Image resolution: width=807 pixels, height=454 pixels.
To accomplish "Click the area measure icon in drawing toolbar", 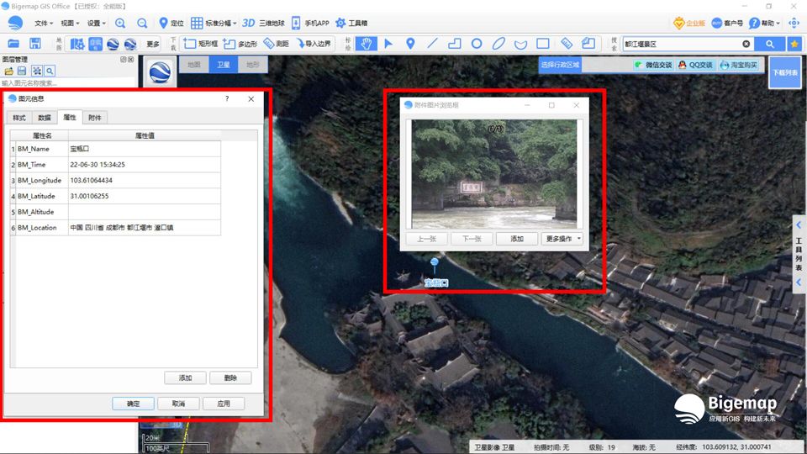I will coord(588,44).
